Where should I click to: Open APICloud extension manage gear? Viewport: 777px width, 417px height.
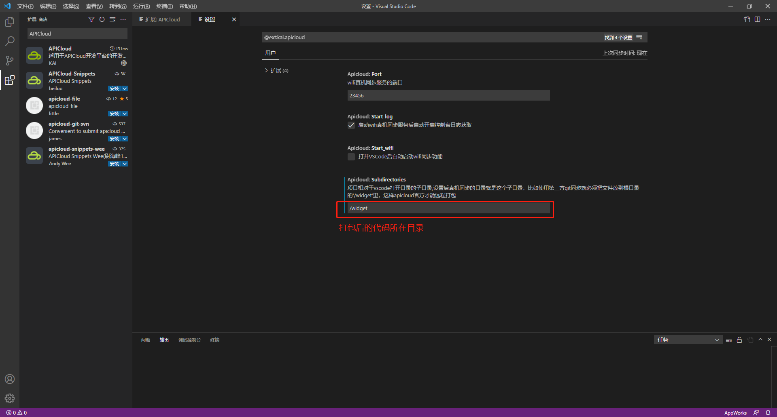[124, 63]
